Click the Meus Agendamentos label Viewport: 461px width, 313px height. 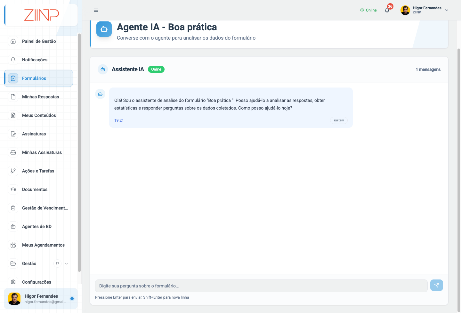tap(44, 245)
